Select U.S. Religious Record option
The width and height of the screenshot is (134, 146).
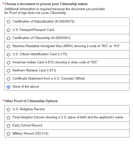click(x=8, y=109)
